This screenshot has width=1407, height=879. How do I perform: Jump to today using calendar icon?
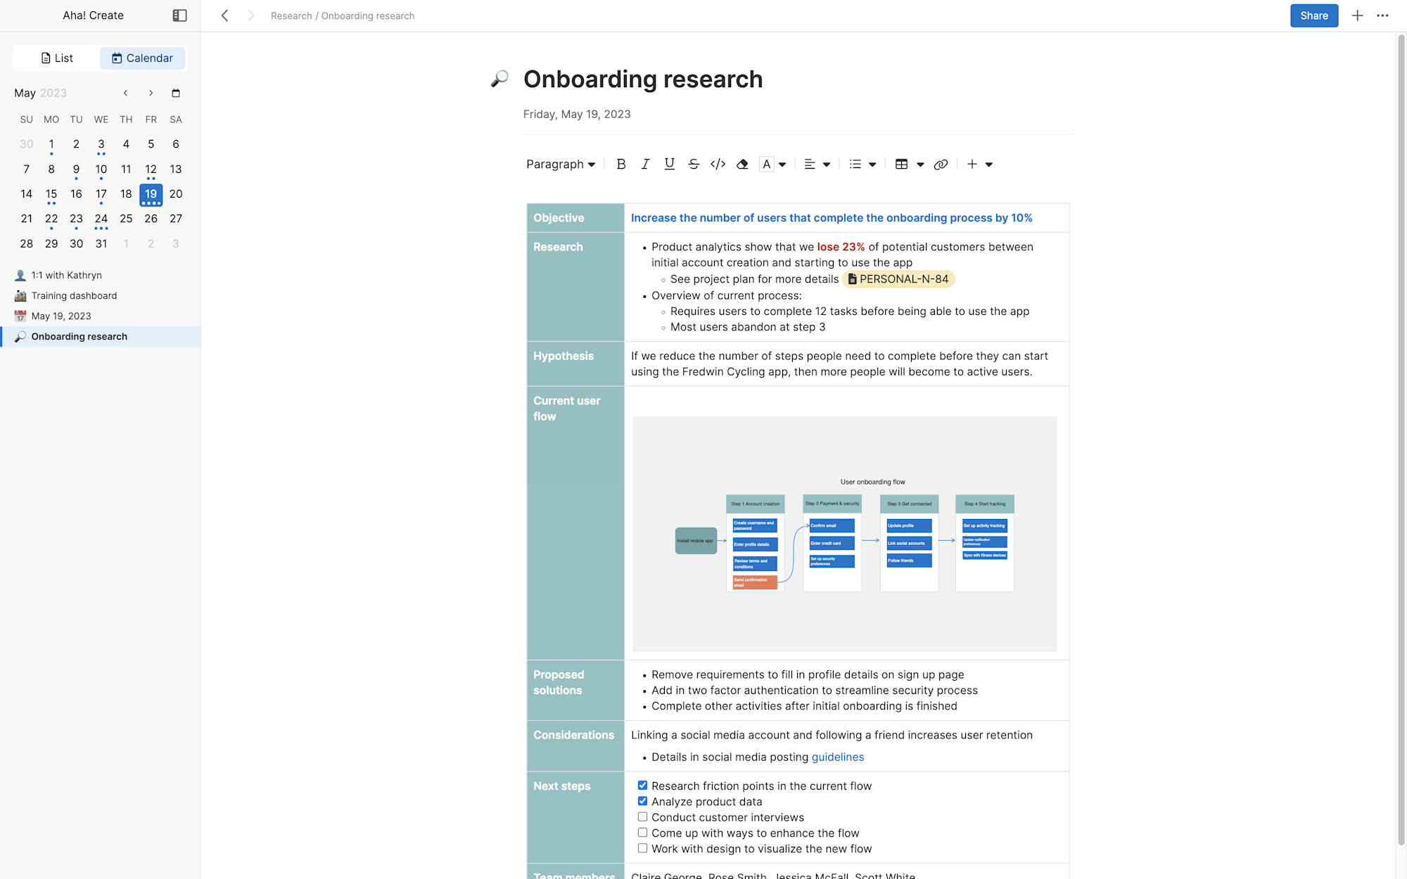click(x=176, y=93)
